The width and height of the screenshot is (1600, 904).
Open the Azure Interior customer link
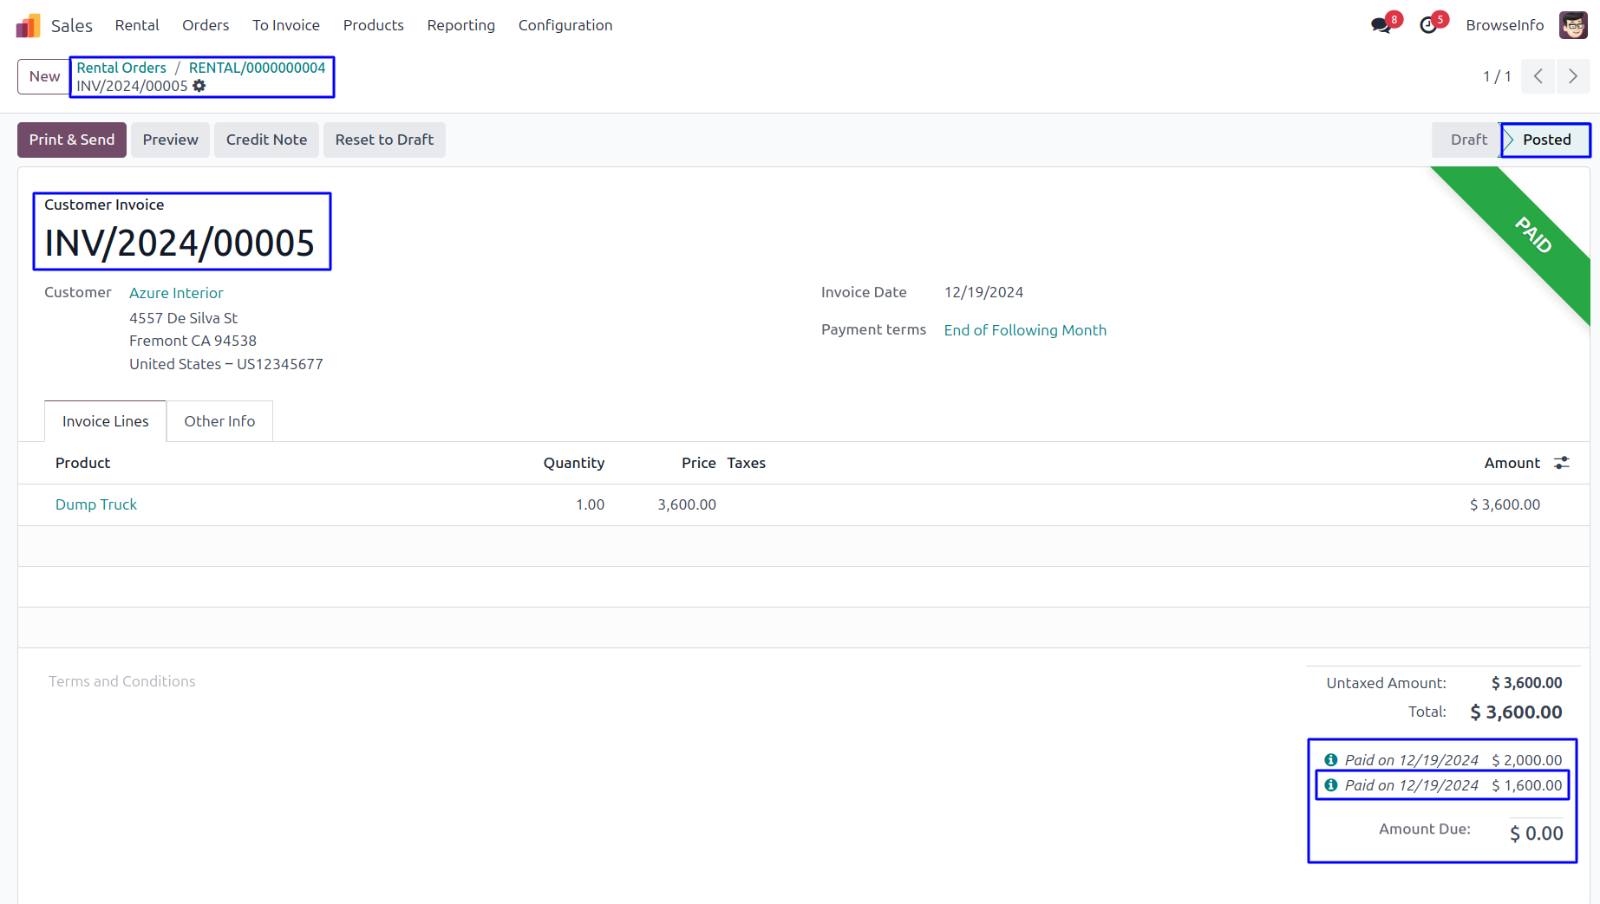176,293
